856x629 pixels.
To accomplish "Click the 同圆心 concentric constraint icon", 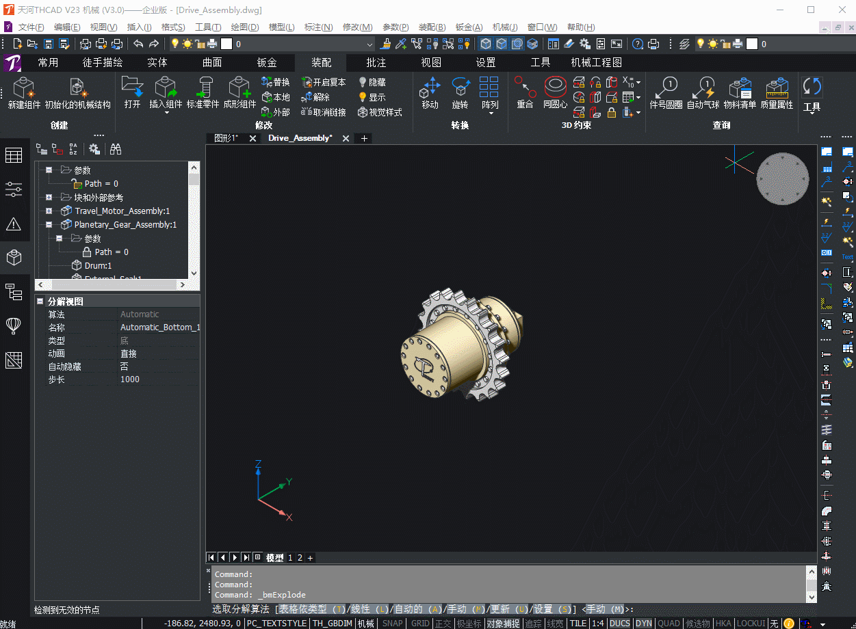I will (555, 93).
